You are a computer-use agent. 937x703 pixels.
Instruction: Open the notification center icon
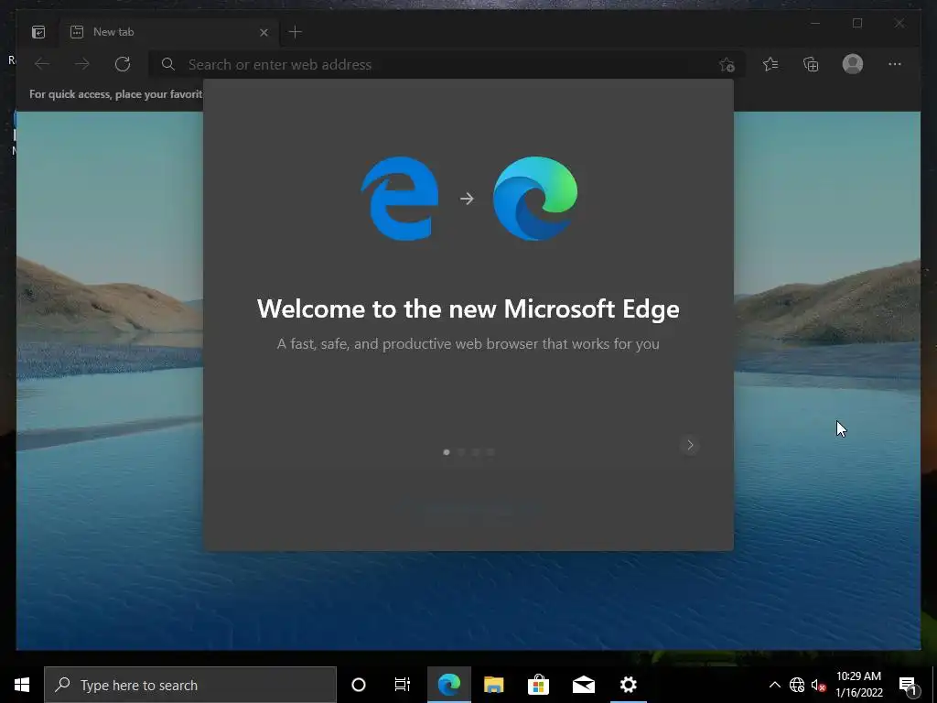(909, 685)
